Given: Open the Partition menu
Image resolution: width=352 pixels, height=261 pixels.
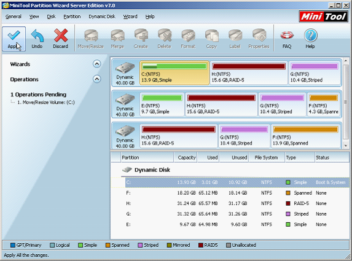Looking at the screenshot, I should coord(72,17).
